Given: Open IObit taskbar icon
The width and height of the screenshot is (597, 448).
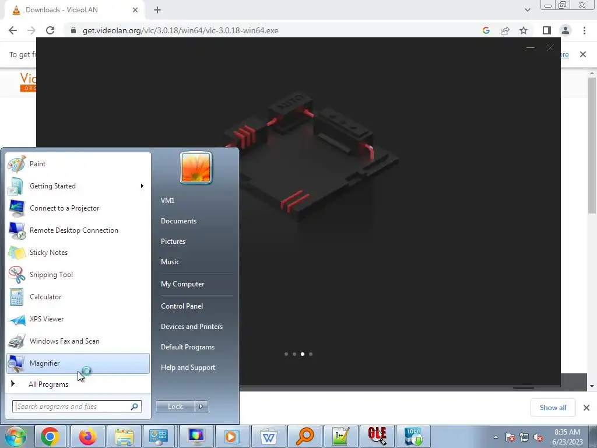Looking at the screenshot, I should (x=413, y=436).
